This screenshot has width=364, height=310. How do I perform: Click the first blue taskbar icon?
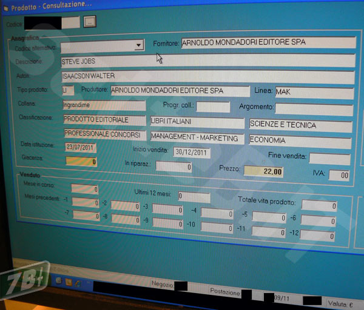[58, 282]
